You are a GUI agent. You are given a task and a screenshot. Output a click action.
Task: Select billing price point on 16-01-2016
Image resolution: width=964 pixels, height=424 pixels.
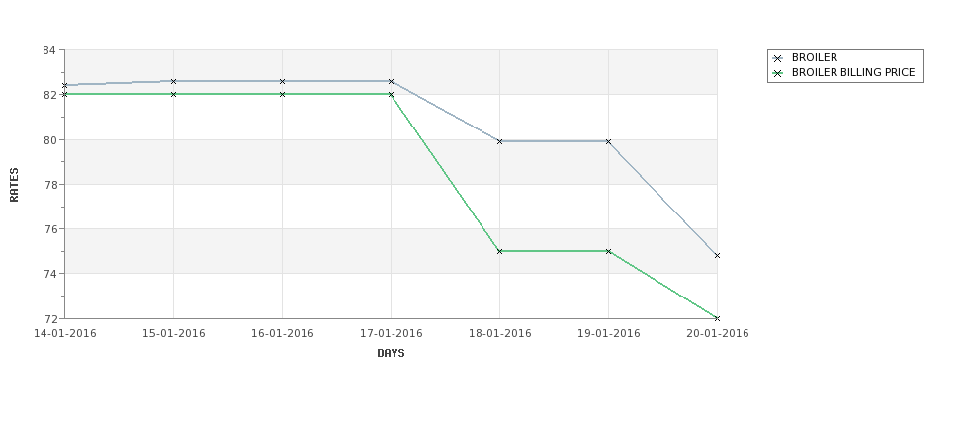(x=282, y=94)
